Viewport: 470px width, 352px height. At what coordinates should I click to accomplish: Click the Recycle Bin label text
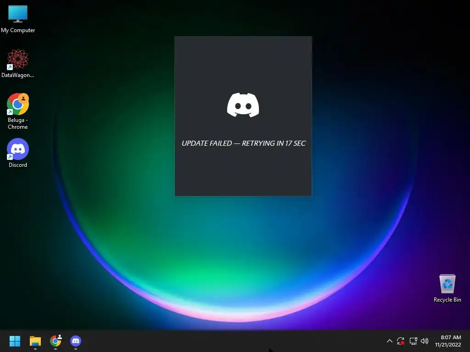[447, 300]
